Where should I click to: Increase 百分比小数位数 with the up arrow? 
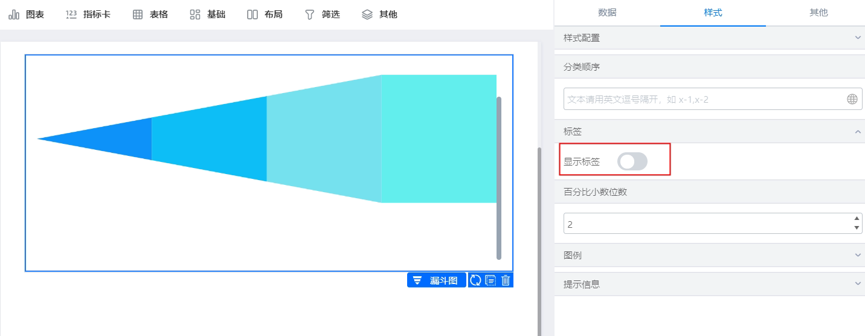click(x=857, y=218)
